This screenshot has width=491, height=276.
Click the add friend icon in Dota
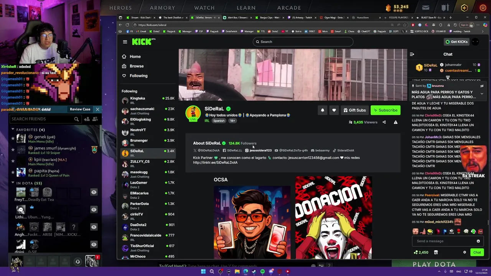click(87, 119)
